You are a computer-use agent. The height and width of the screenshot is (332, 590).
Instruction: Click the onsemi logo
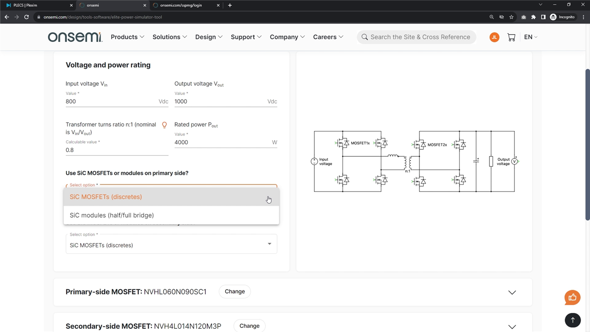point(75,37)
